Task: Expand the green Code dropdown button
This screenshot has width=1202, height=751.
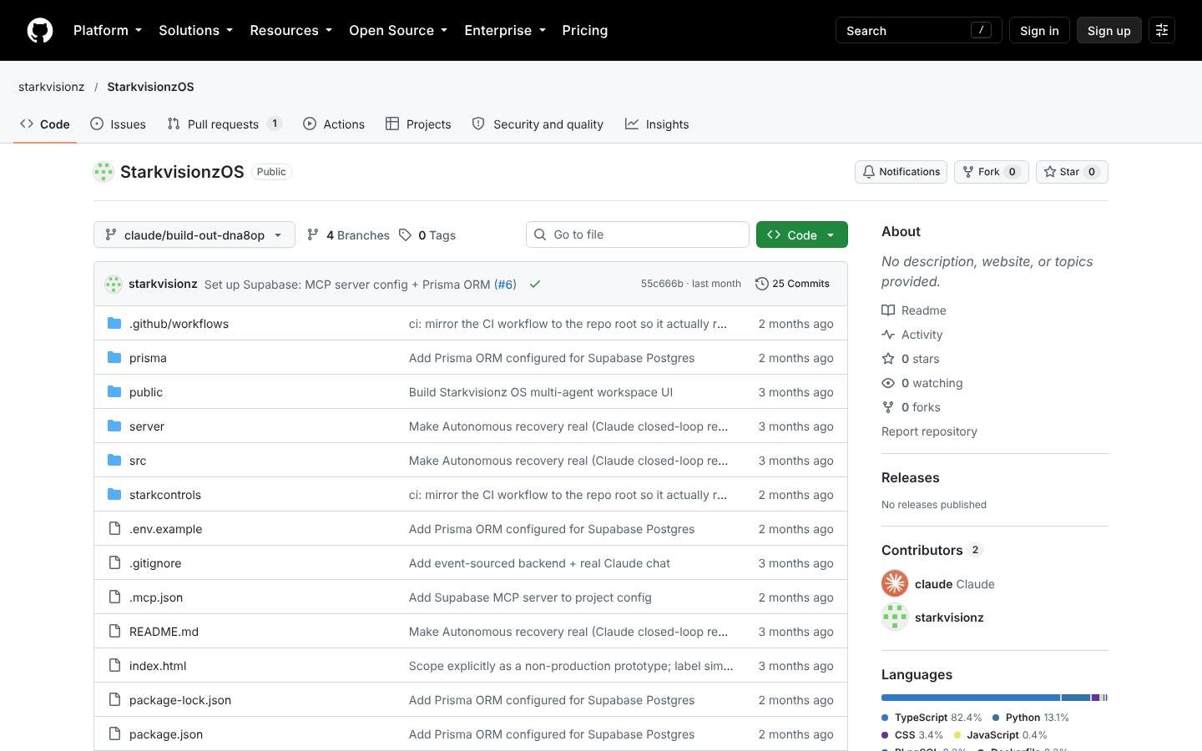Action: 802,234
